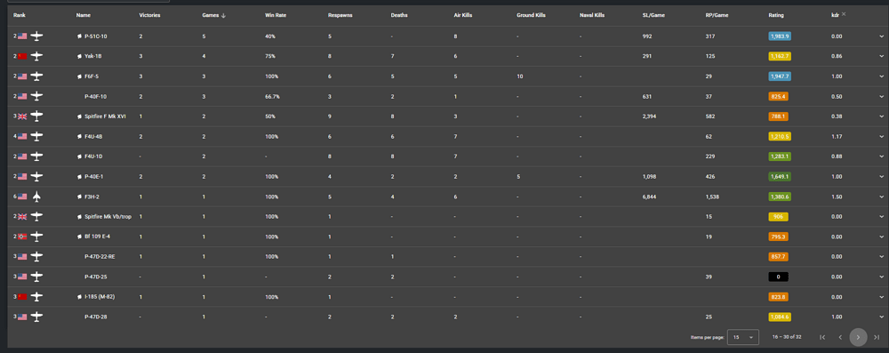
Task: Click the 1,649.1 green rating badge
Action: tap(780, 176)
